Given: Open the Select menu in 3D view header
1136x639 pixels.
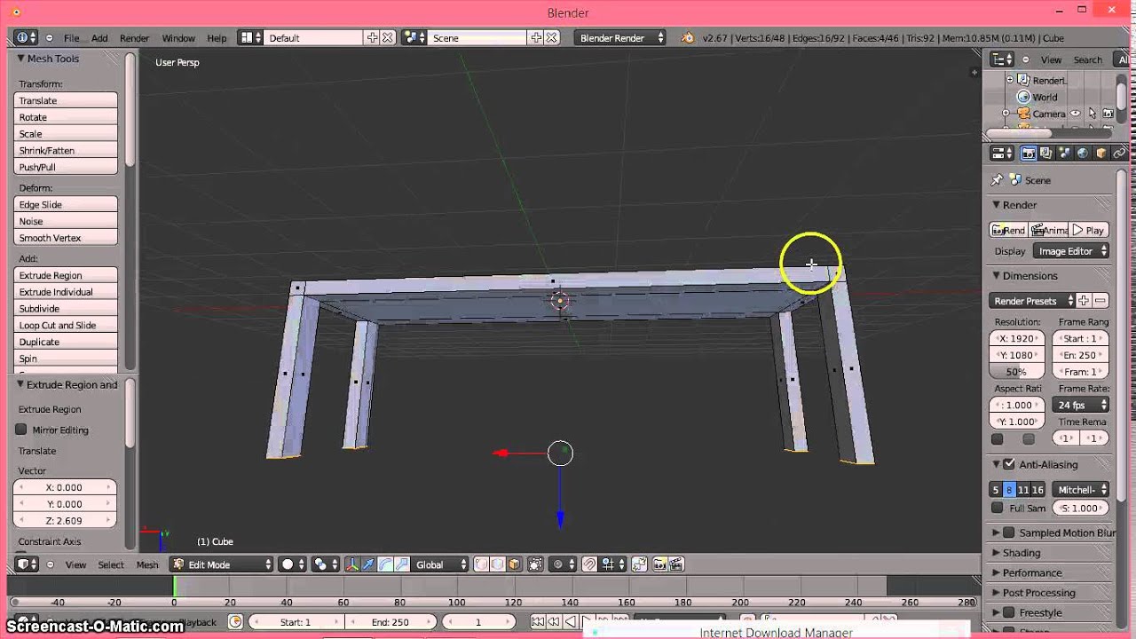Looking at the screenshot, I should (111, 564).
